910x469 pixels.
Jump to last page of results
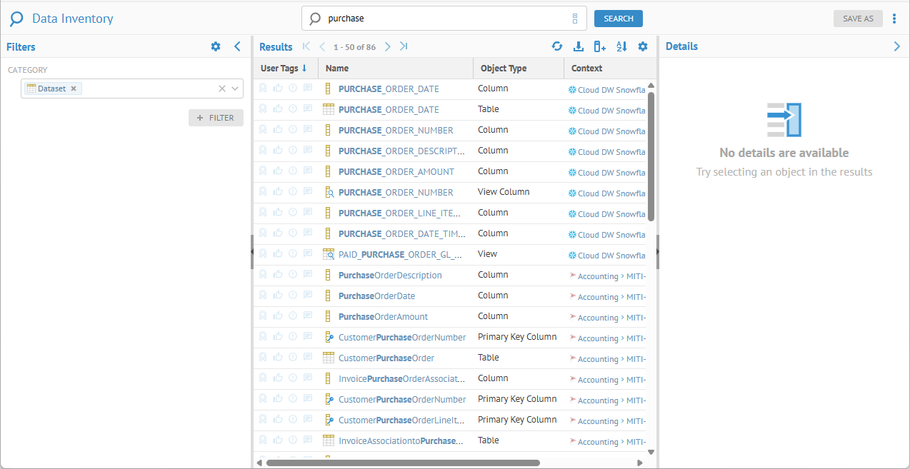(x=404, y=46)
